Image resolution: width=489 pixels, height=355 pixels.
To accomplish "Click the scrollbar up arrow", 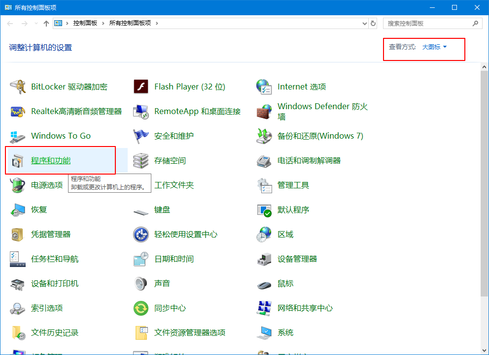I will click(485, 67).
